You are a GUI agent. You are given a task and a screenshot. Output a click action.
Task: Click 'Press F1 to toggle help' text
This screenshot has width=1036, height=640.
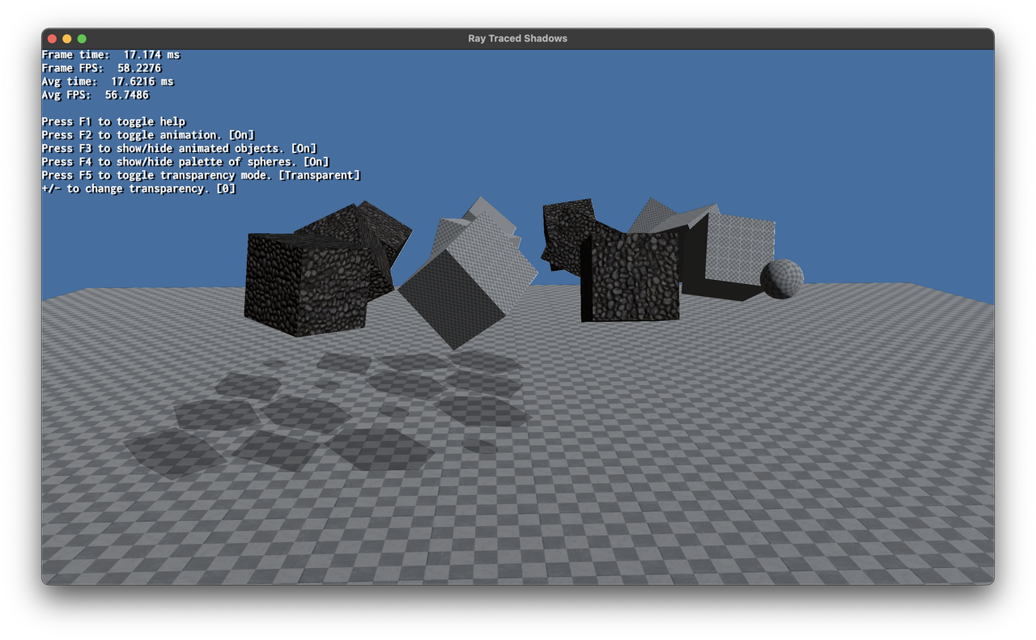(114, 121)
